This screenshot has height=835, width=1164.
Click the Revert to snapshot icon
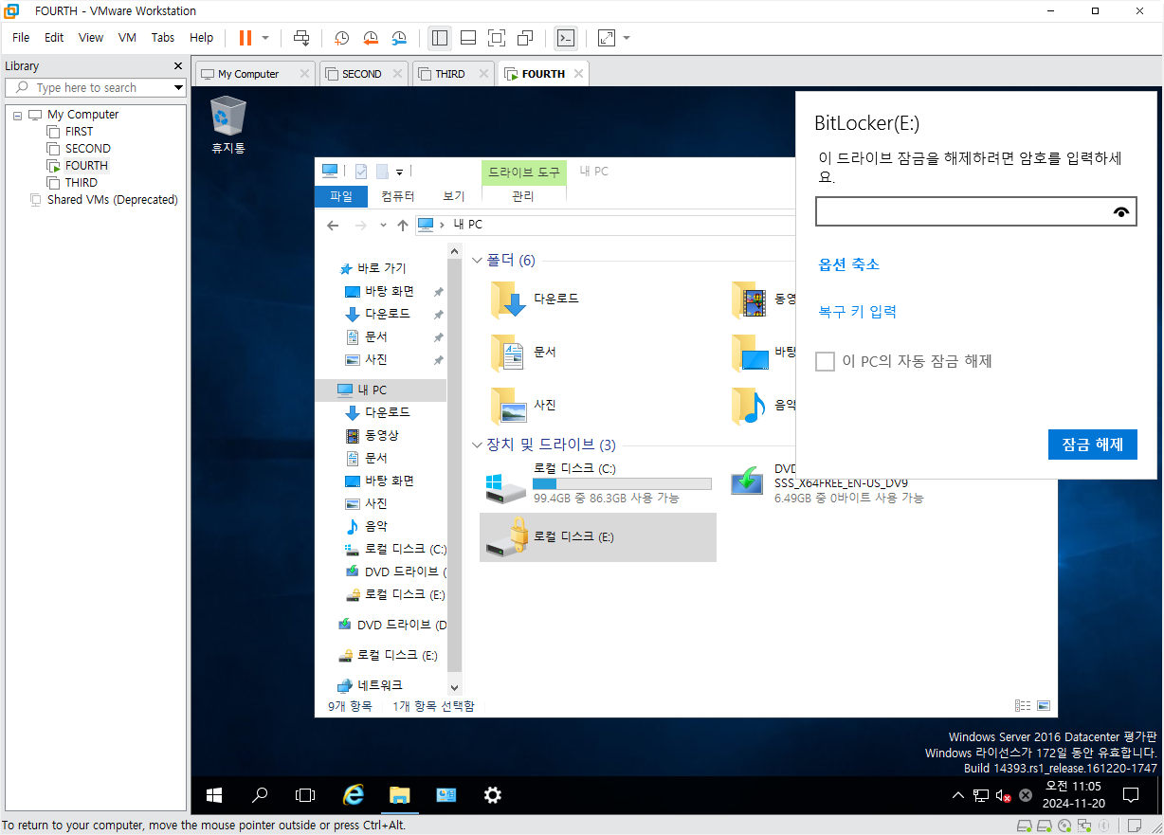tap(371, 38)
